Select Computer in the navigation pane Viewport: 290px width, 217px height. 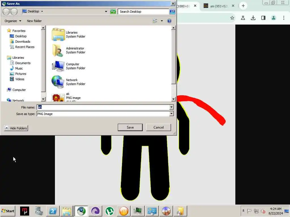pyautogui.click(x=16, y=90)
